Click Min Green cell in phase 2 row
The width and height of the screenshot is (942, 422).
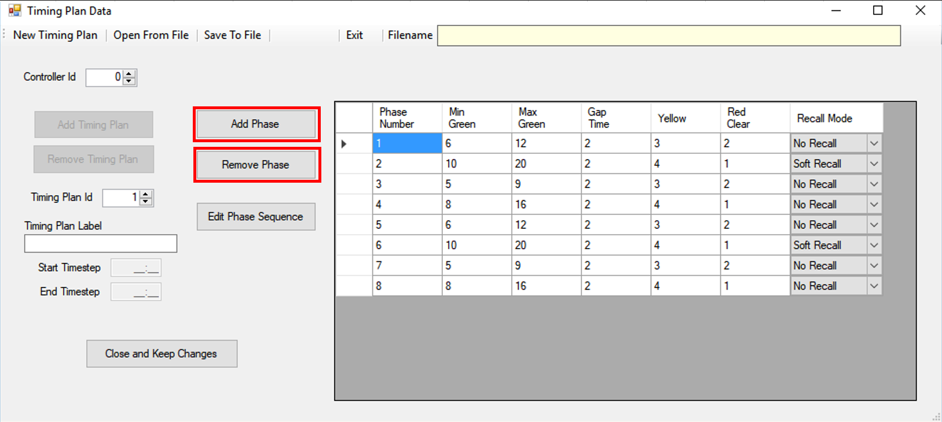click(477, 164)
